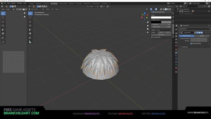This screenshot has height=119, width=211.
Task: Enable wireframe viewport shading mode
Action: [164, 9]
